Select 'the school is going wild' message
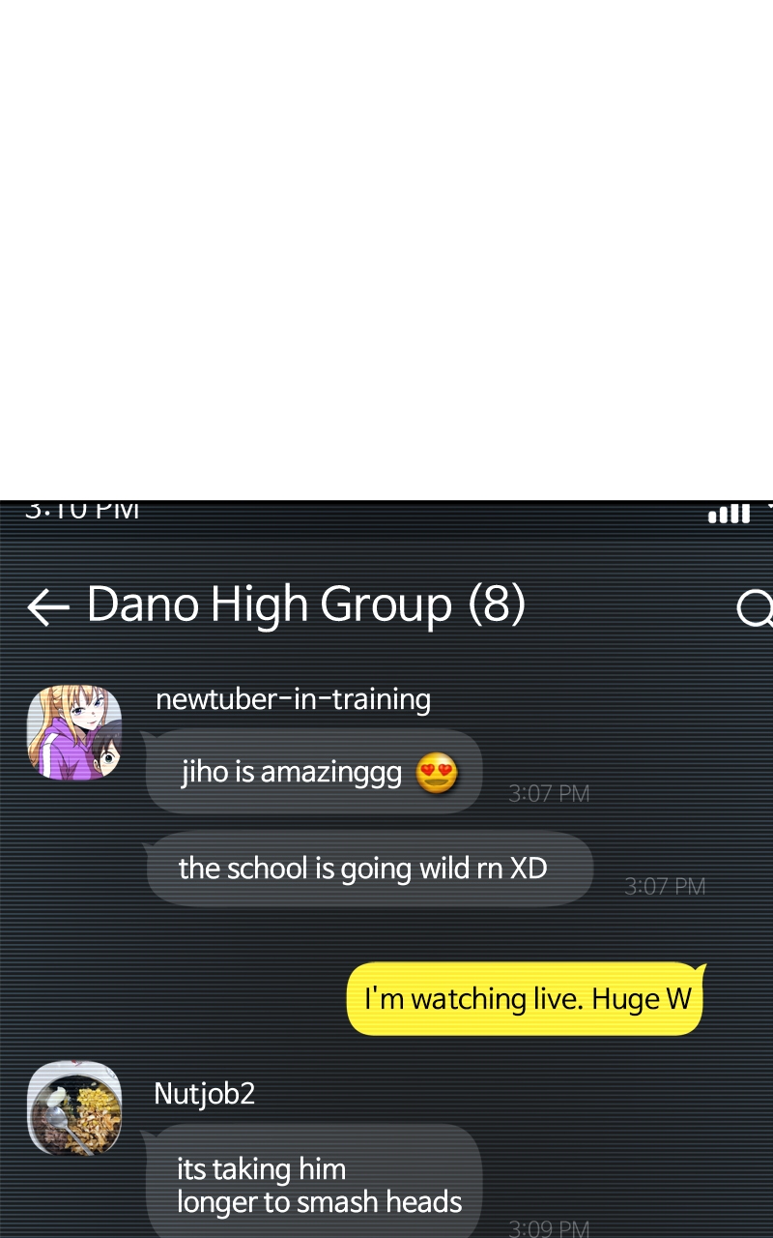Viewport: 773px width, 1238px height. pyautogui.click(x=369, y=869)
